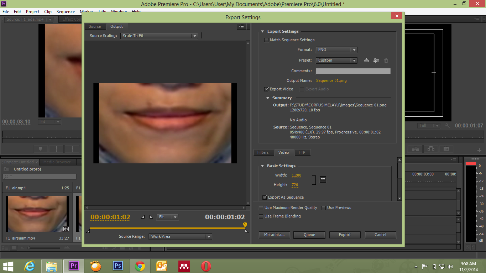Collapse the Basic Settings section
The image size is (486, 273).
(262, 166)
